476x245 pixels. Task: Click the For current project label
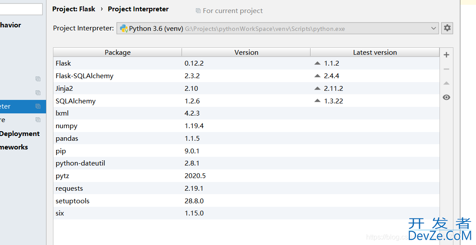click(233, 11)
